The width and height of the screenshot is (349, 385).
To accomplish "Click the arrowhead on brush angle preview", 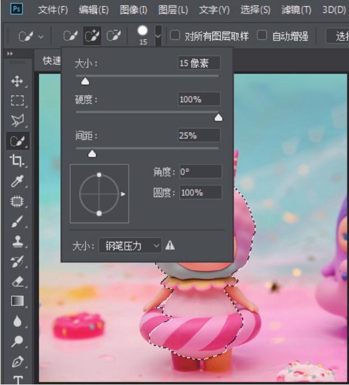I will tap(123, 194).
